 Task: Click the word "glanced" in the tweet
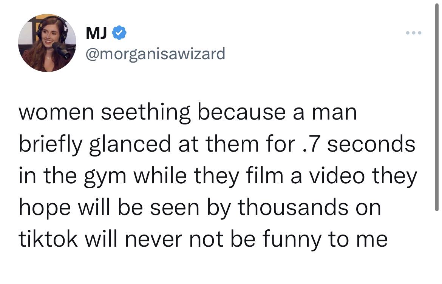[x=130, y=145]
